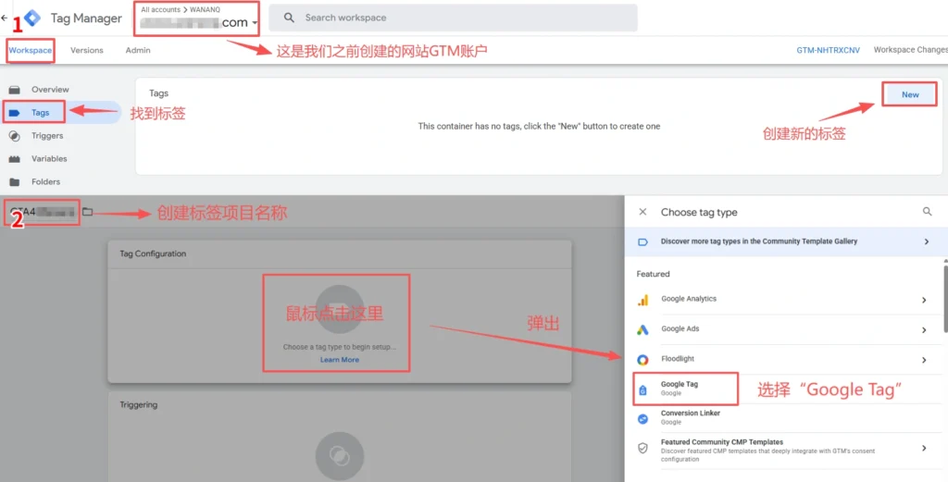Switch to the Versions tab

coord(86,50)
